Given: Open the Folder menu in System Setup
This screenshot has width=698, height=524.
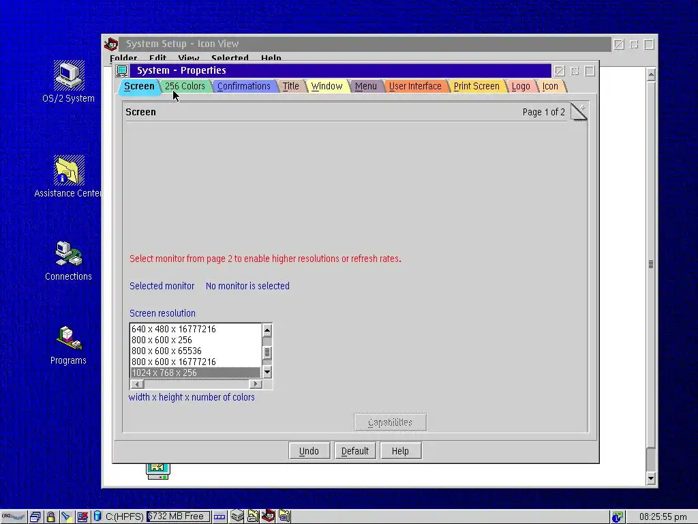Looking at the screenshot, I should (123, 58).
